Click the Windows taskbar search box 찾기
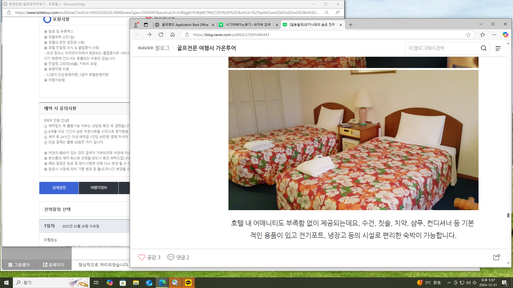 click(x=51, y=283)
